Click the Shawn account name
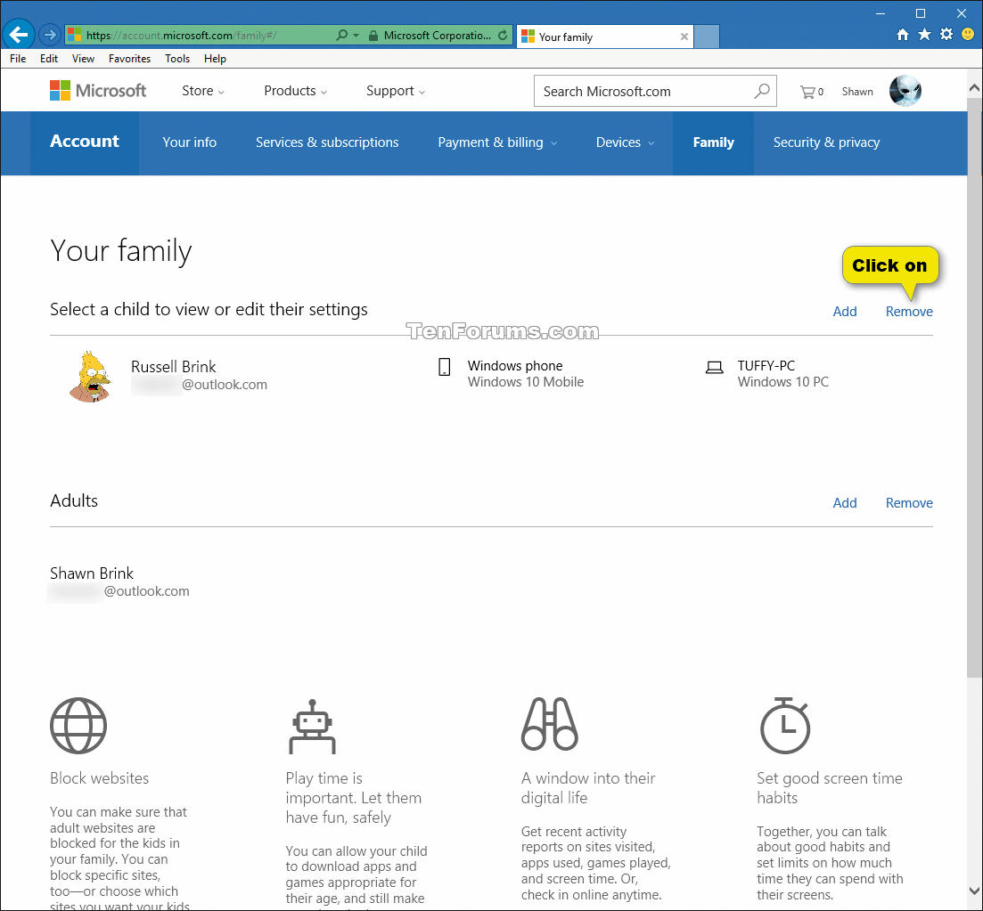The image size is (983, 911). click(x=857, y=92)
